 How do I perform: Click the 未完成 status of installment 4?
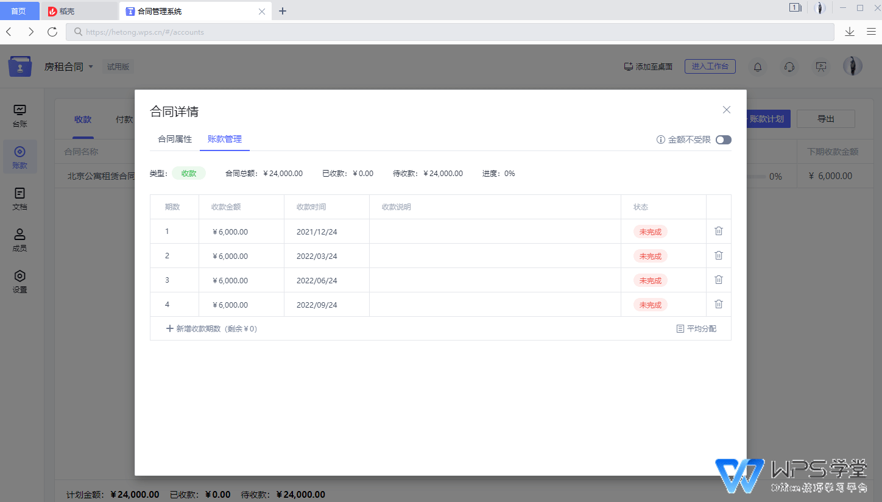pyautogui.click(x=650, y=305)
